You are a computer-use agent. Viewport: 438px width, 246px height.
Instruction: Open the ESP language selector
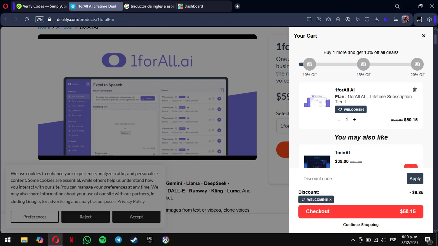[x=393, y=240]
